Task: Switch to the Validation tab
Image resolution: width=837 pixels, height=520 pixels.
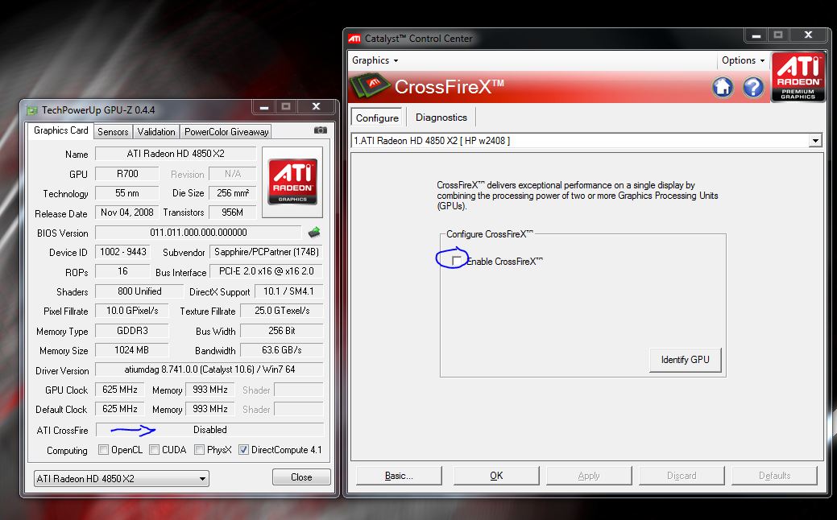Action: pos(155,132)
